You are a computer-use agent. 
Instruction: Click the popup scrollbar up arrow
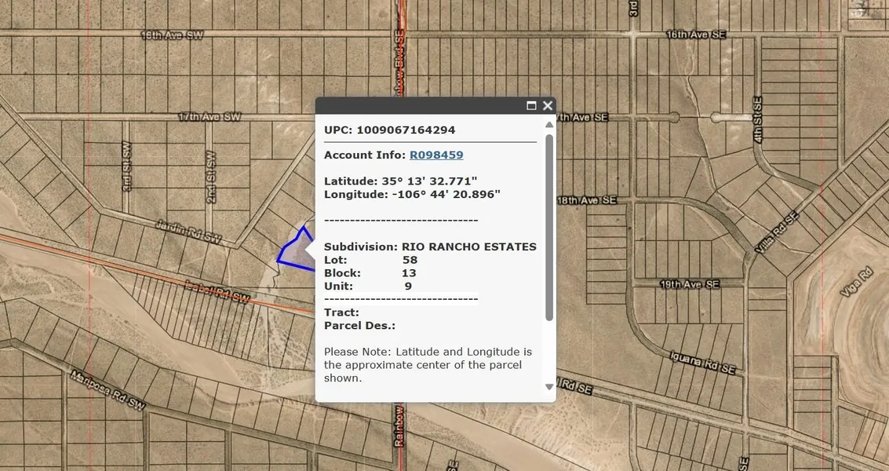549,124
